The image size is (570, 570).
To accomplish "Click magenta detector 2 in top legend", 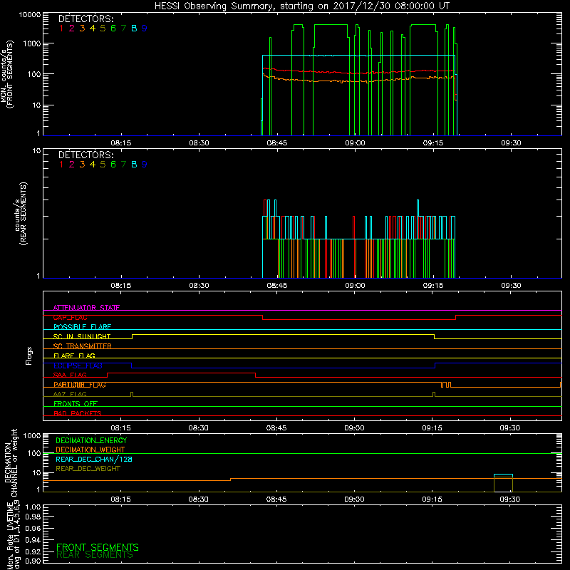I will click(x=72, y=28).
